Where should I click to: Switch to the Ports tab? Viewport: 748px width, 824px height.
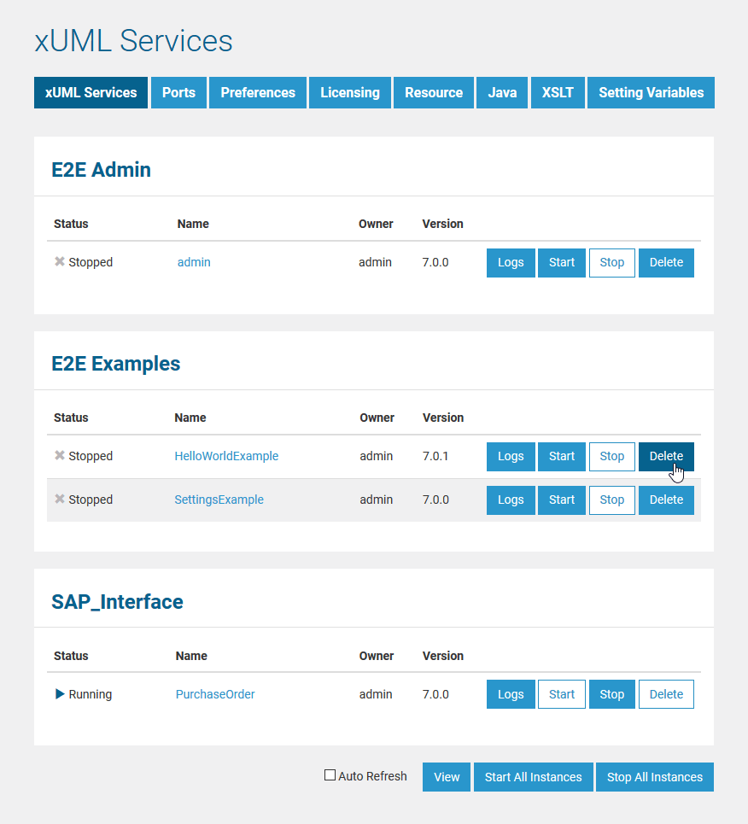pos(178,93)
